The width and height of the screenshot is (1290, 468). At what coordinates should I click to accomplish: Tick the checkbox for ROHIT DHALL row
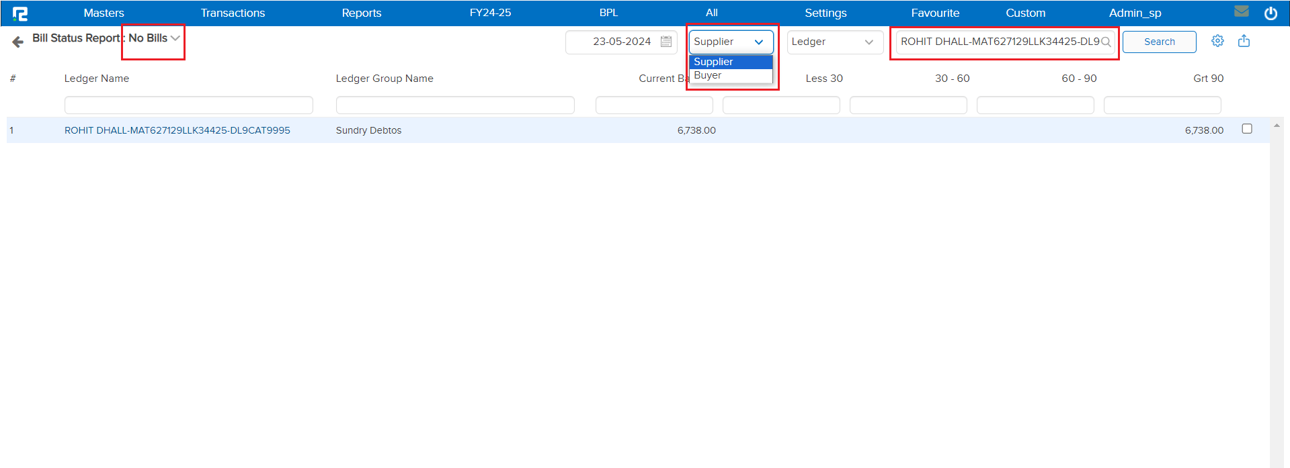tap(1247, 129)
